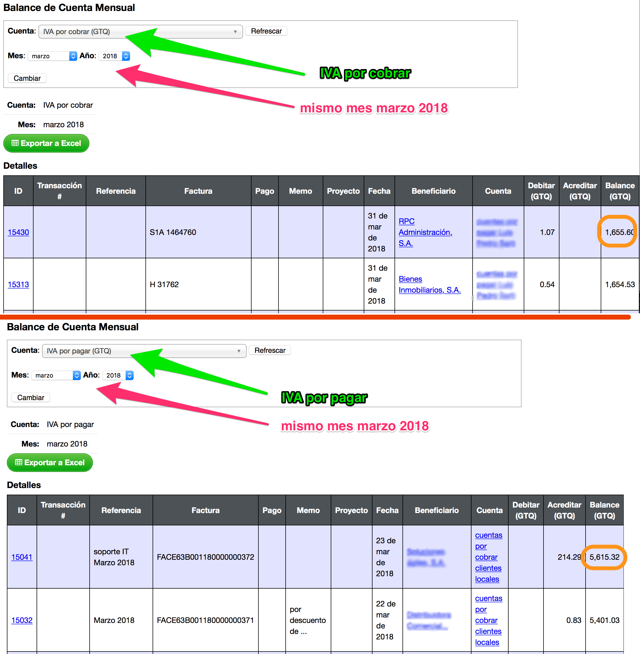Viewport: 640px width, 654px height.
Task: Open beneficiary Bienes Inmobiliarios, S.A.
Action: 430,284
